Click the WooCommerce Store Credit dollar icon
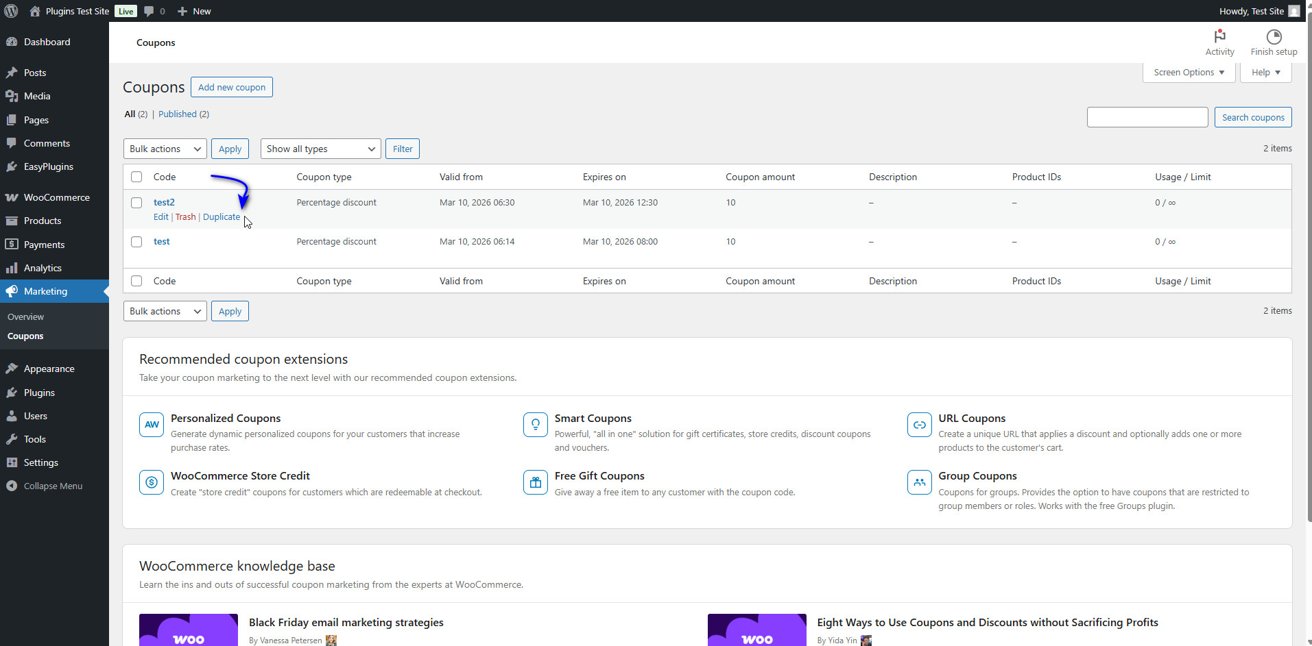Viewport: 1312px width, 646px height. click(x=152, y=482)
